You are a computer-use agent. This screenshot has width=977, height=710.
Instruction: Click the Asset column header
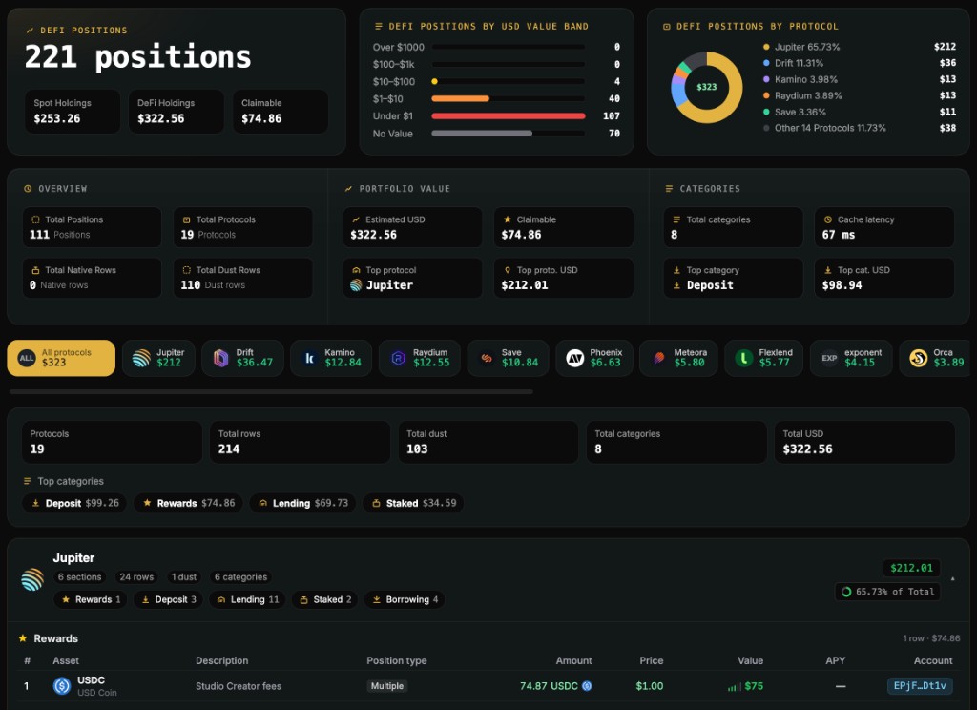66,660
